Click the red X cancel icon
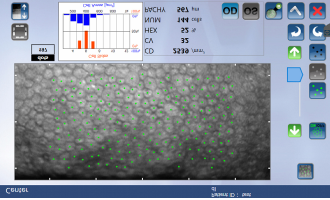 pyautogui.click(x=317, y=11)
